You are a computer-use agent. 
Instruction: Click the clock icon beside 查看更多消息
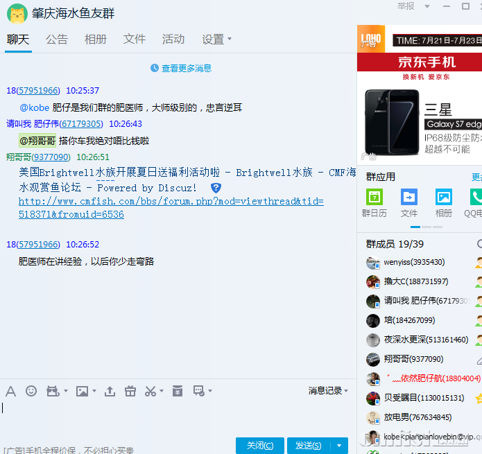[x=155, y=68]
